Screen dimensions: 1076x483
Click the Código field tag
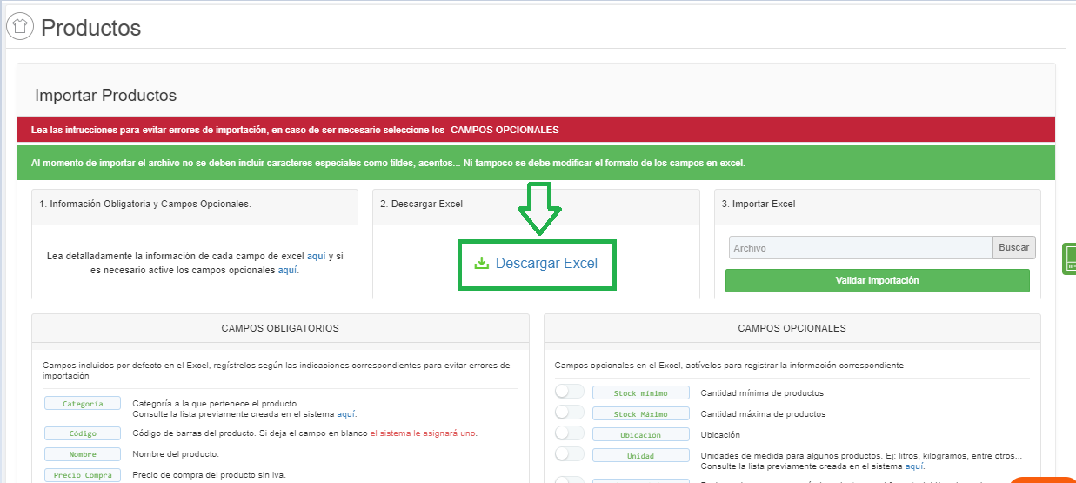tap(84, 433)
